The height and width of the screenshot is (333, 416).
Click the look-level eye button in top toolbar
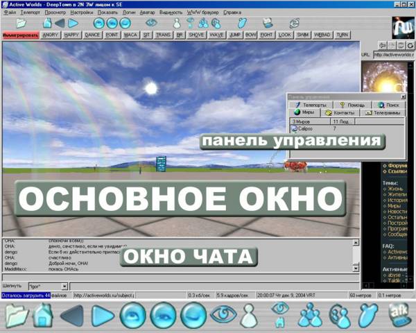coord(112,23)
